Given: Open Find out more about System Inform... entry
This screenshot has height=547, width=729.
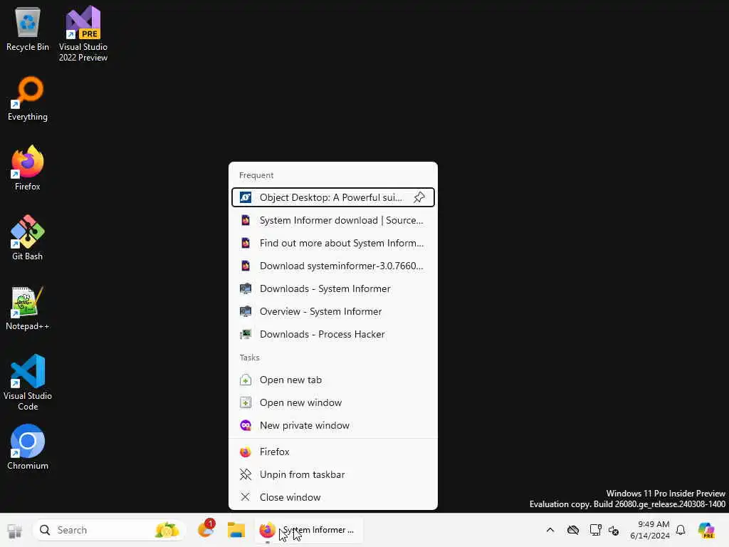Looking at the screenshot, I should 333,243.
